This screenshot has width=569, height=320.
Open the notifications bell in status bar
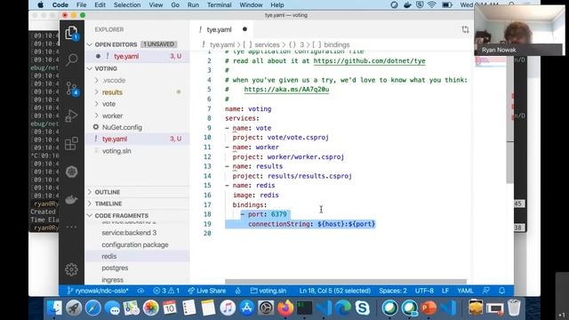point(501,291)
